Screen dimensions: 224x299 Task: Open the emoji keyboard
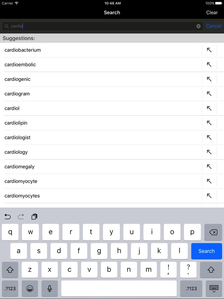click(x=30, y=288)
